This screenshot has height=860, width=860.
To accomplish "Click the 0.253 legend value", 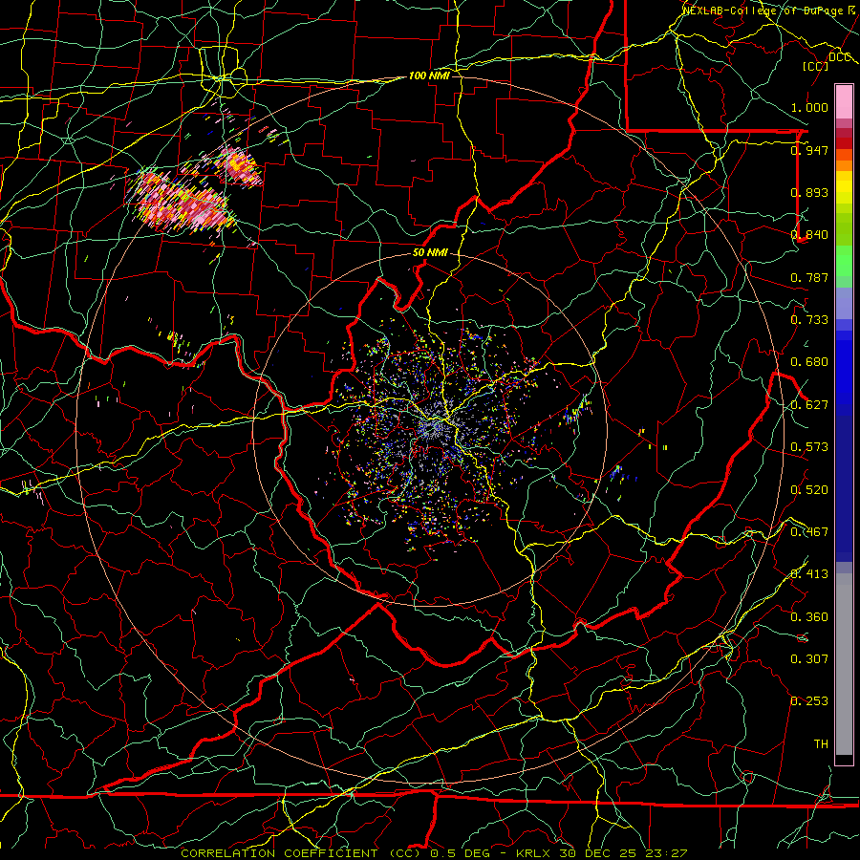I will [x=809, y=701].
